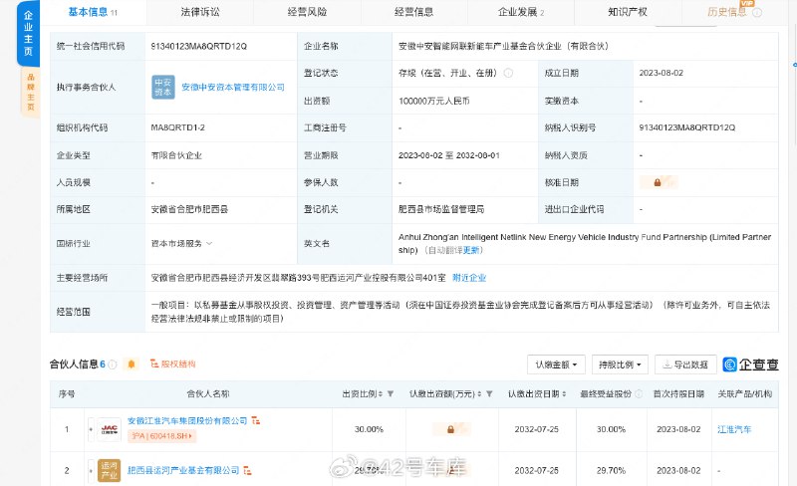Open filter icon on 认缴出资额 column
This screenshot has width=797, height=486.
click(x=489, y=394)
